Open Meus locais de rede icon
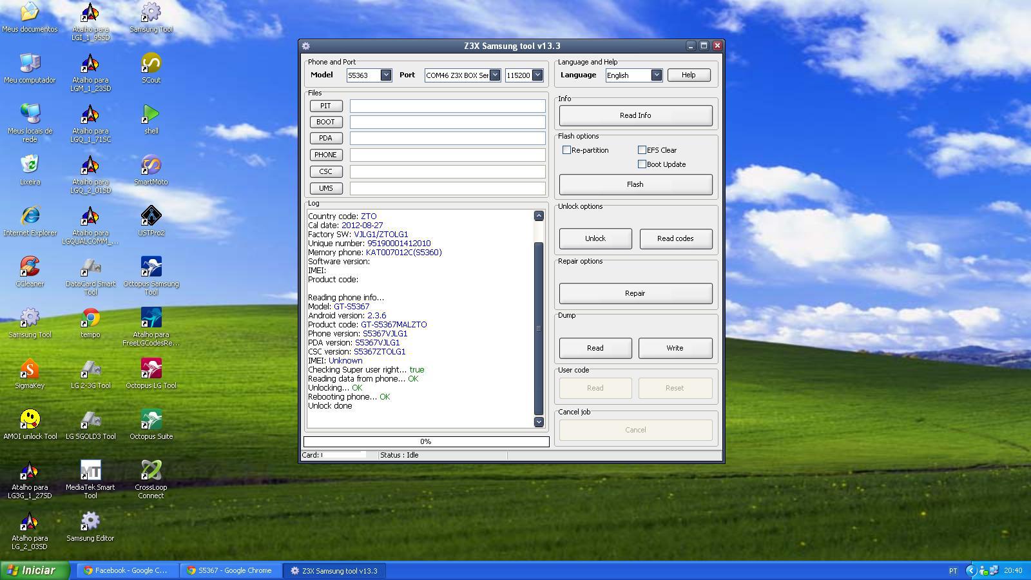The height and width of the screenshot is (580, 1031). (30, 122)
